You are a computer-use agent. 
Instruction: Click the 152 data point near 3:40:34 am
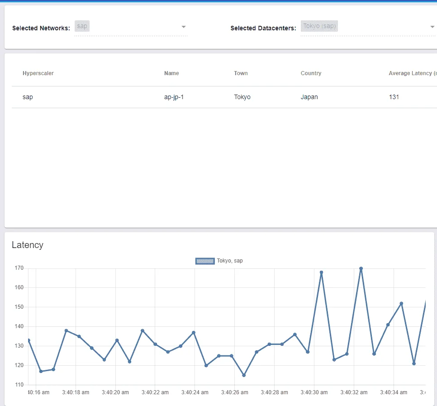pos(401,303)
